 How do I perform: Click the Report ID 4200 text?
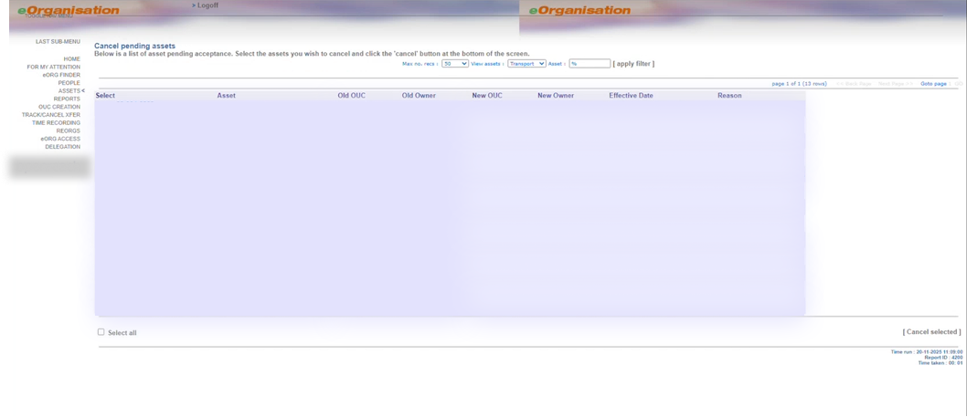click(x=943, y=358)
